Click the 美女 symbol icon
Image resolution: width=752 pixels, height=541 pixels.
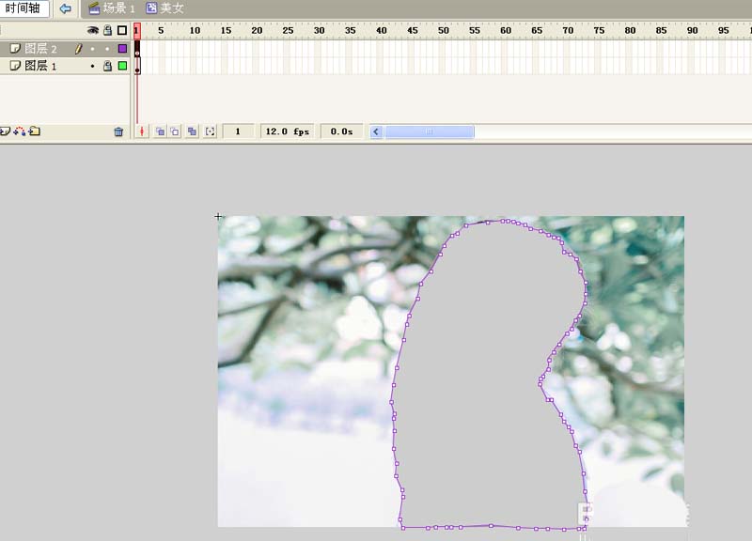coord(151,8)
